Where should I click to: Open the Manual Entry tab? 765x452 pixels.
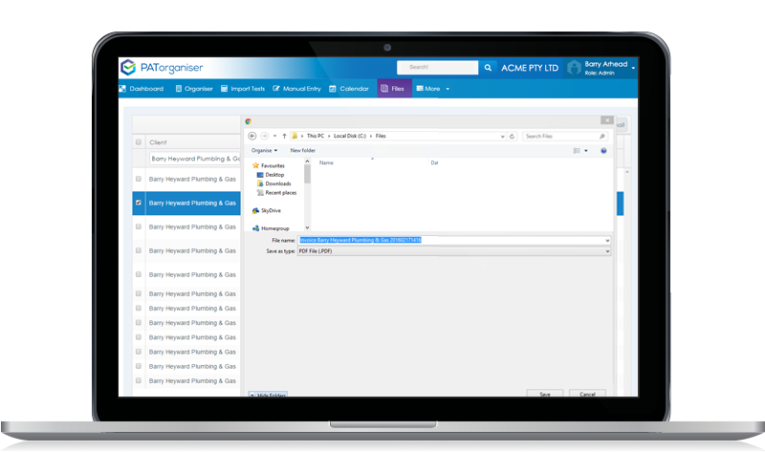297,89
